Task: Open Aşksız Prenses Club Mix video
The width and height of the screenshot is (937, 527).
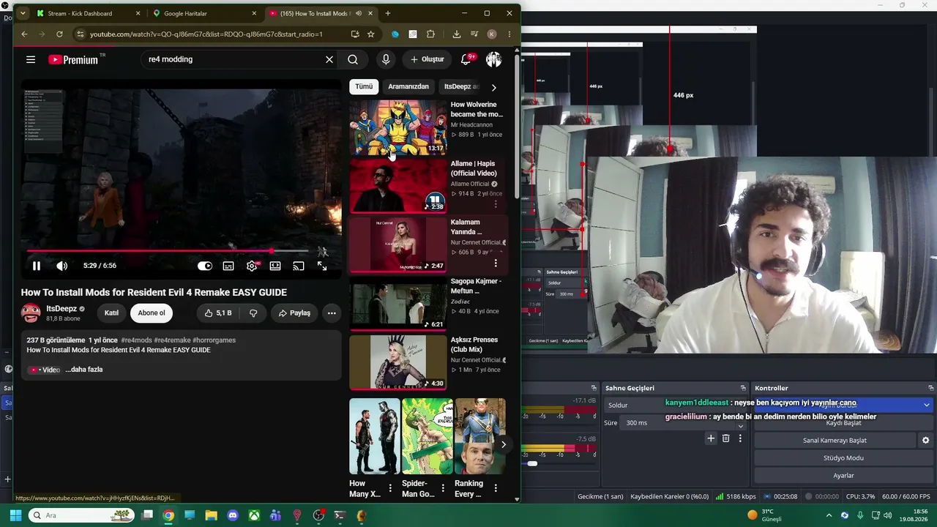Action: [397, 362]
